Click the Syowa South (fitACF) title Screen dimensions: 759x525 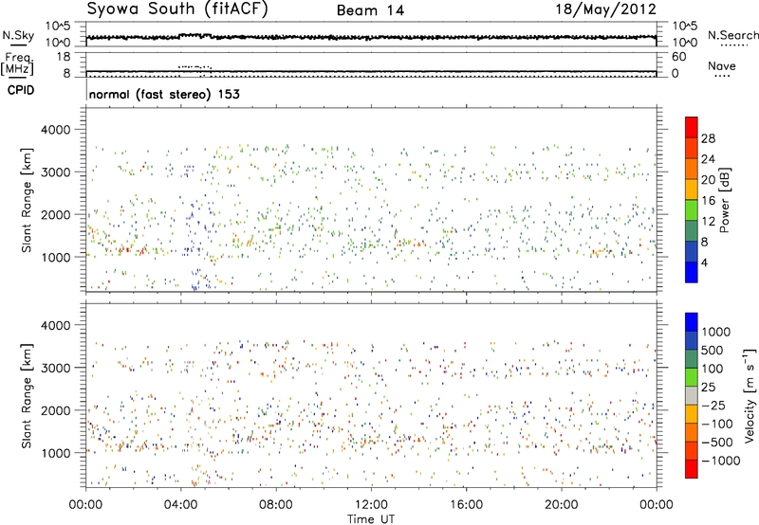pyautogui.click(x=176, y=9)
